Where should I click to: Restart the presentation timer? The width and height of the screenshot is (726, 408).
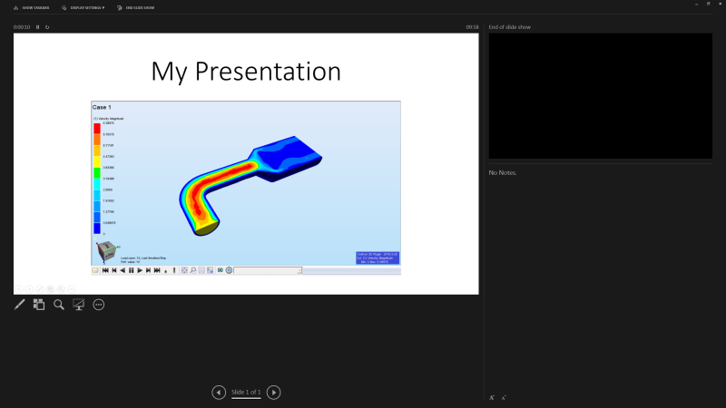(x=47, y=27)
